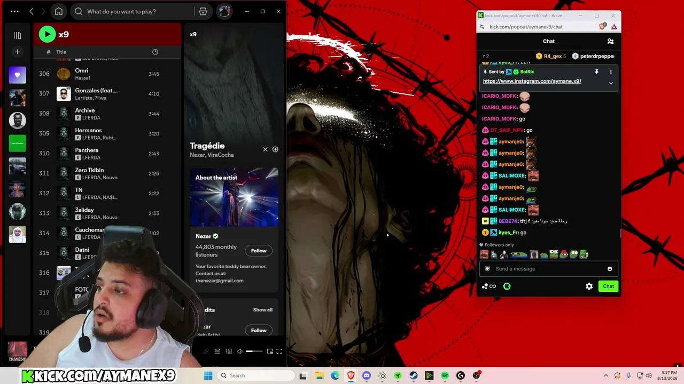Screen dimensions: 684x384
Task: Go to Spotify Home
Action: (x=59, y=11)
